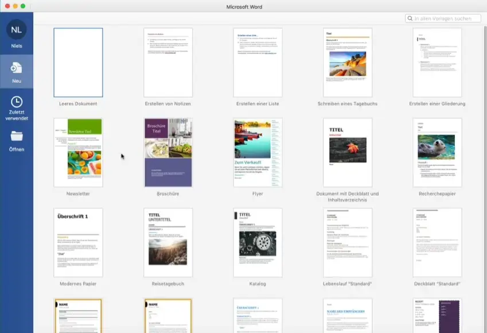This screenshot has width=487, height=333.
Task: Select the Newsletter template thumbnail
Action: (x=78, y=153)
